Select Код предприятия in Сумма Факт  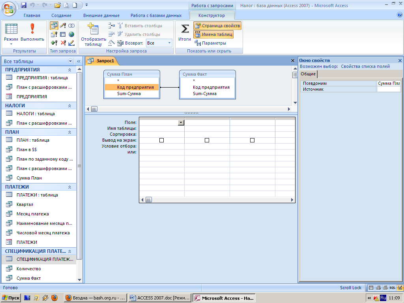pos(211,87)
